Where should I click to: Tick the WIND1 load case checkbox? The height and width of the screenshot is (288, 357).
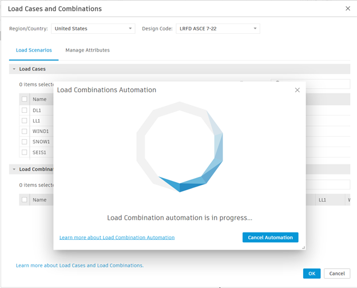(x=25, y=131)
